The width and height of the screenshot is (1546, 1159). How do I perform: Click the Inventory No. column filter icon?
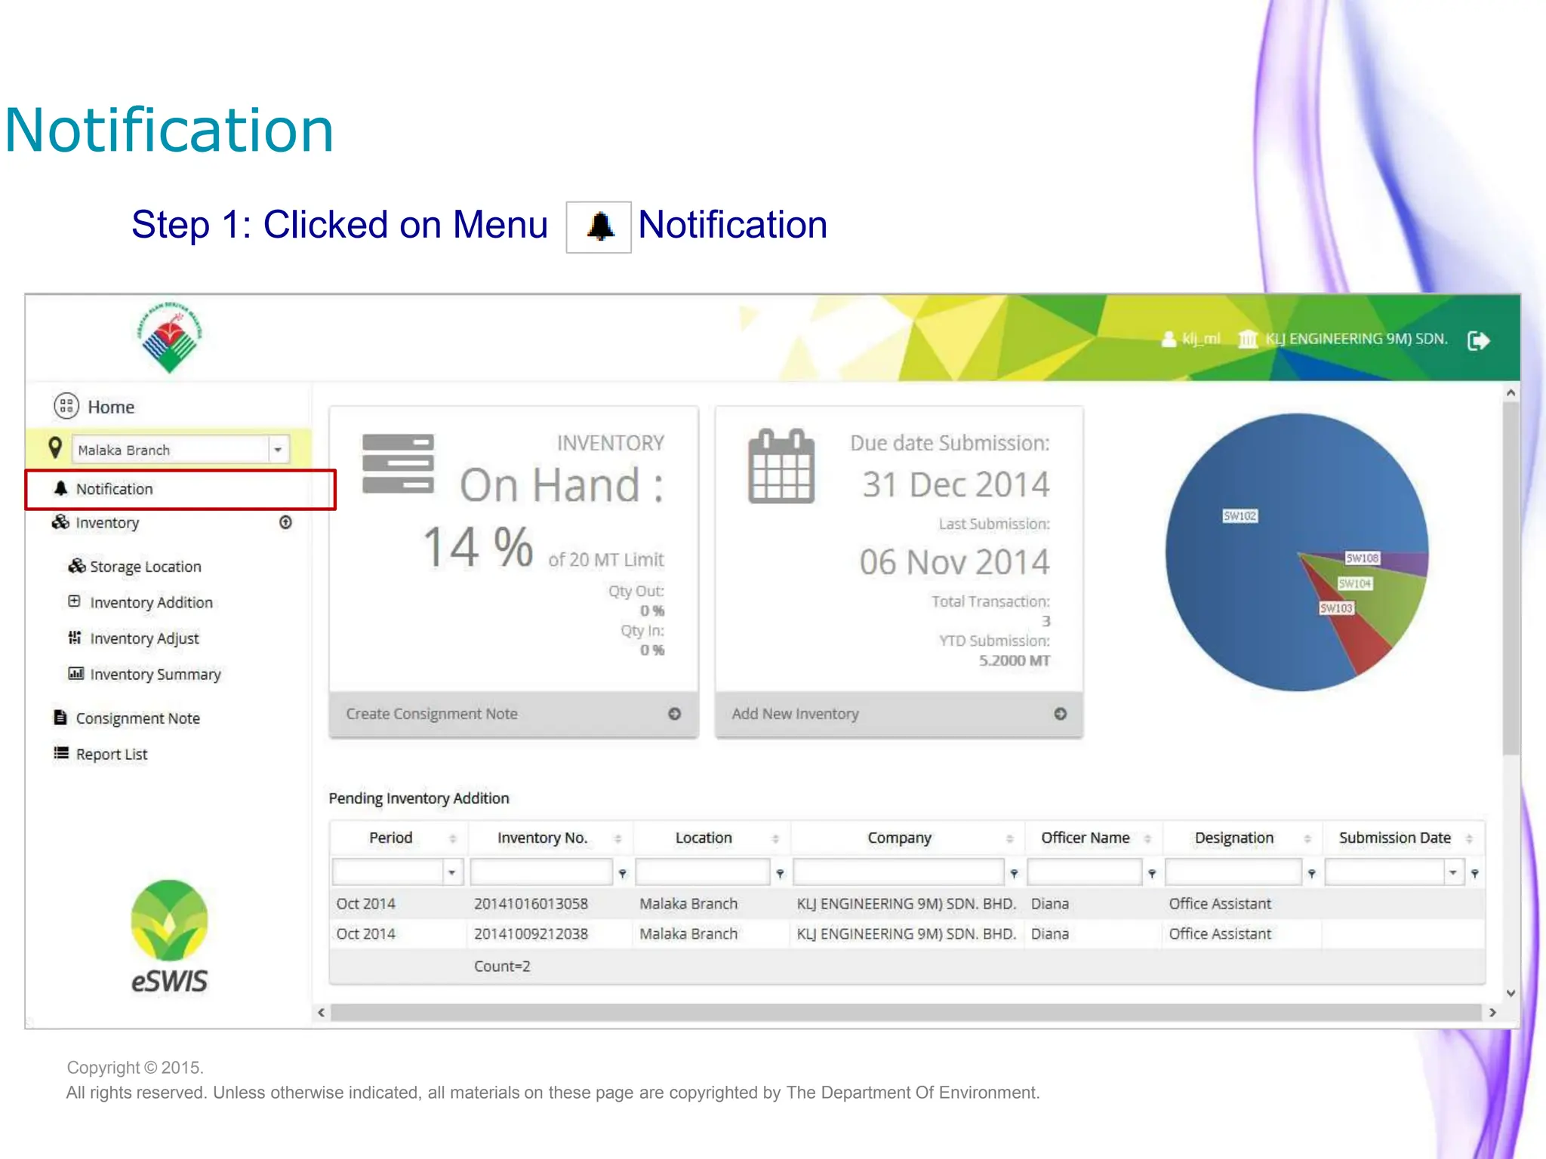(623, 874)
